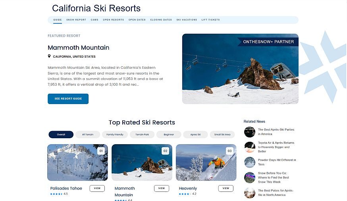Open the Mammoth Mountain title link

point(79,48)
